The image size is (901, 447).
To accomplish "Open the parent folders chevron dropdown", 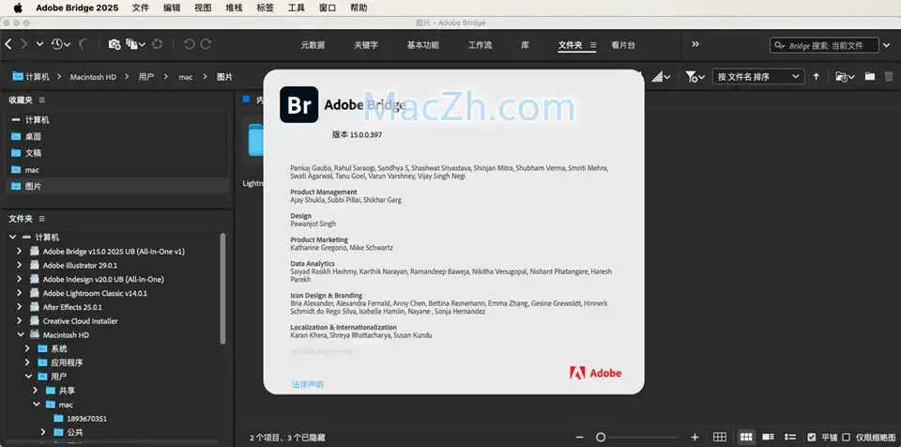I will tap(39, 44).
